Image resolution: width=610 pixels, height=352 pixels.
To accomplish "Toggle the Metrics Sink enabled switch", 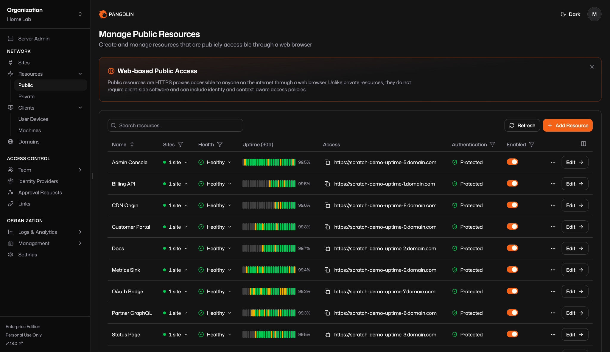I will [512, 270].
